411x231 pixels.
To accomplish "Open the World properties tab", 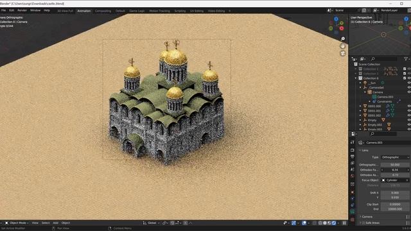I will click(x=353, y=176).
